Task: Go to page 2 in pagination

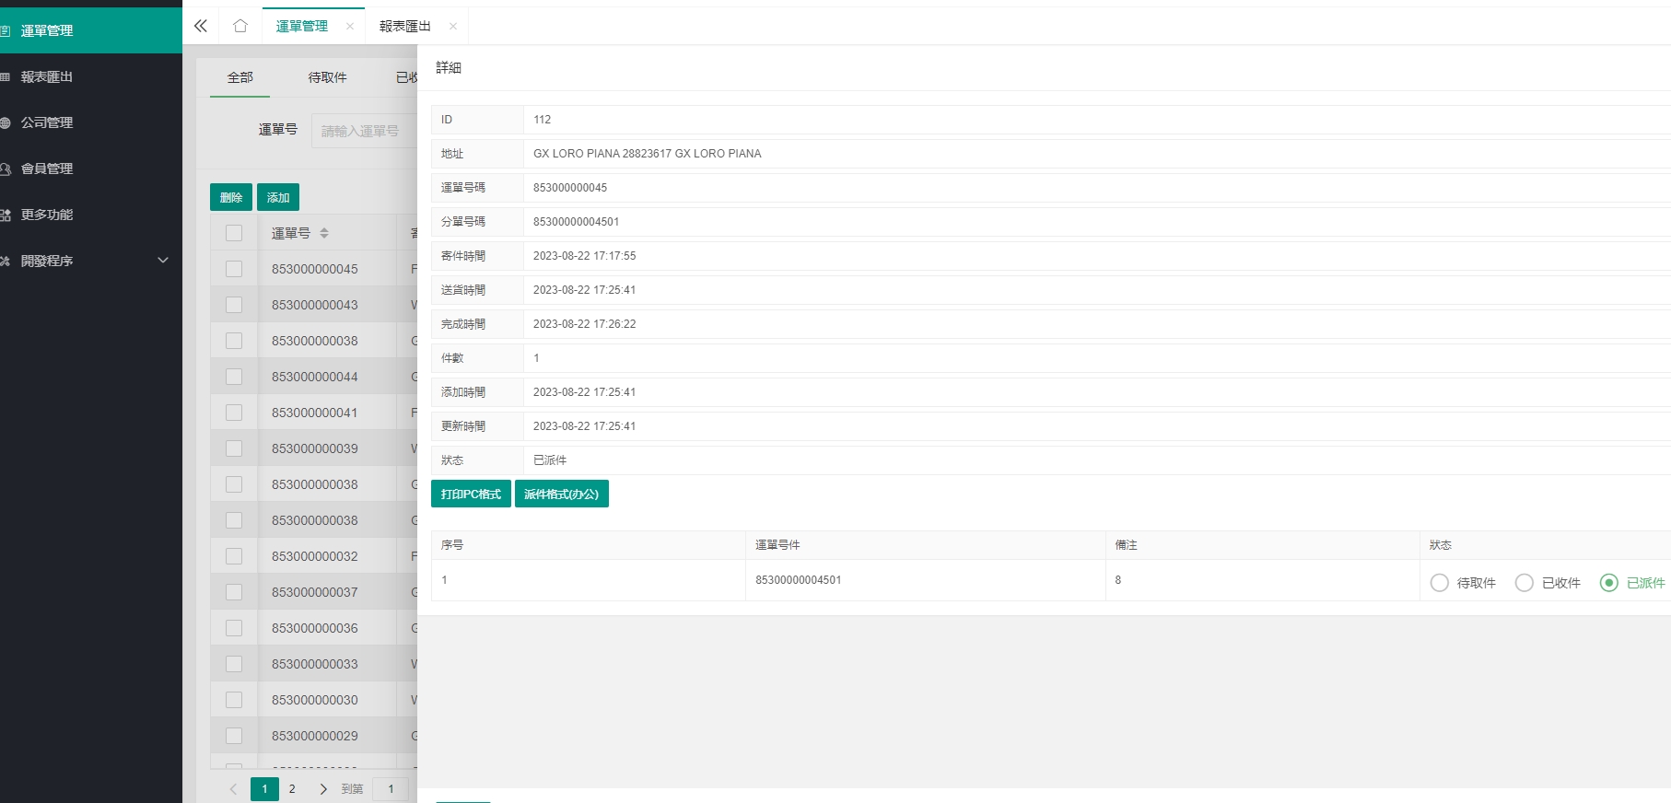Action: point(292,788)
